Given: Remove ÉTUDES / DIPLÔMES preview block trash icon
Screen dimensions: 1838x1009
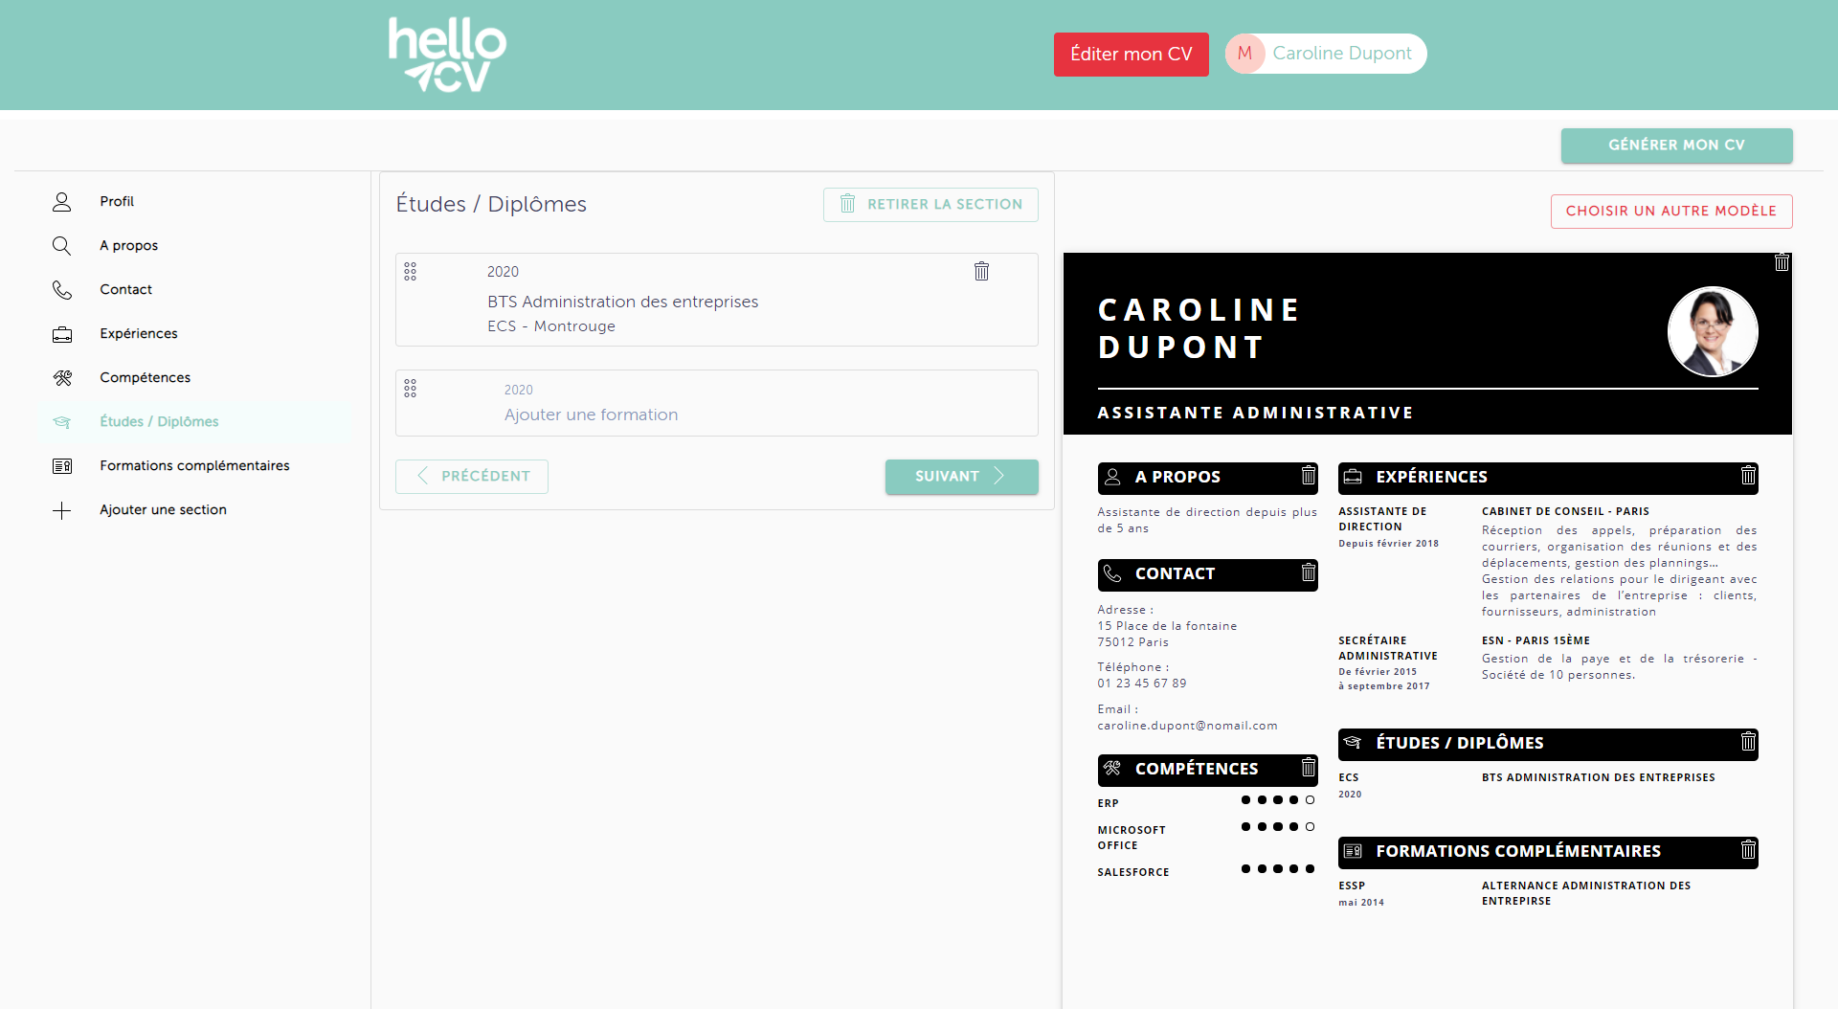Looking at the screenshot, I should (1748, 742).
